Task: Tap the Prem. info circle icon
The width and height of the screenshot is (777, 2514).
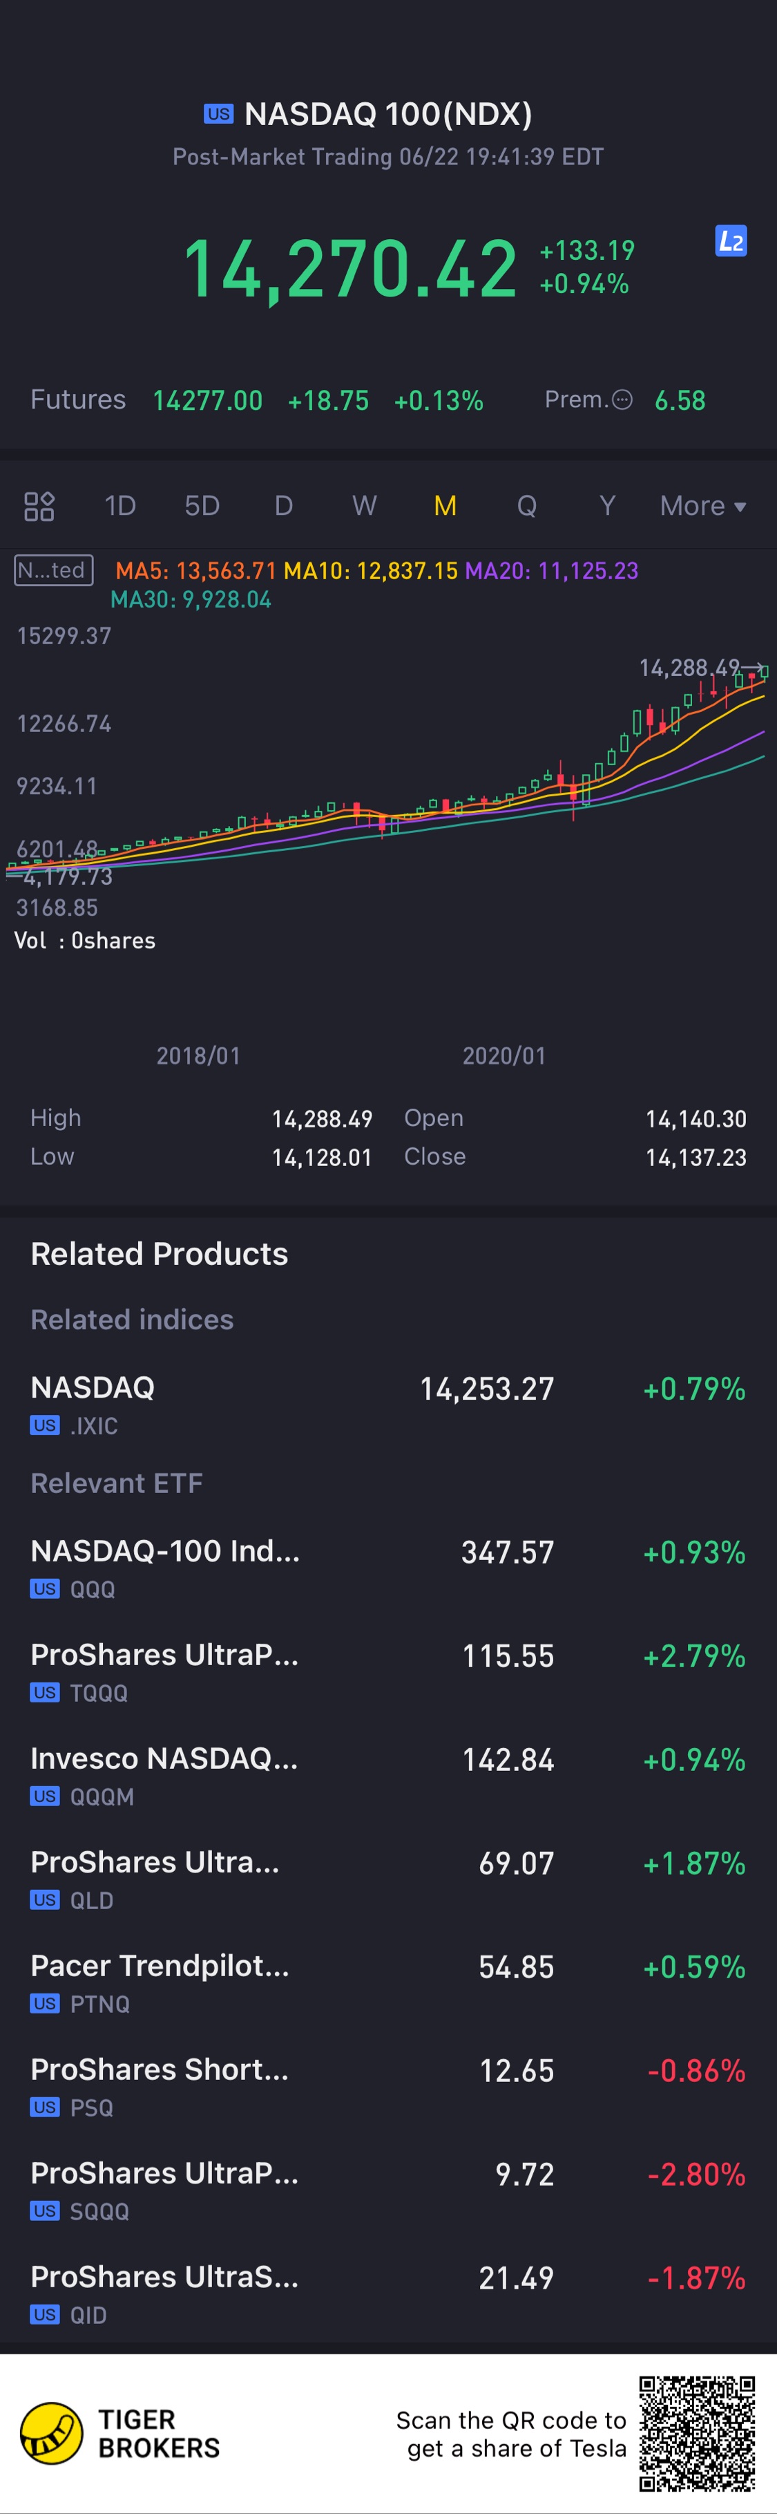Action: 622,400
